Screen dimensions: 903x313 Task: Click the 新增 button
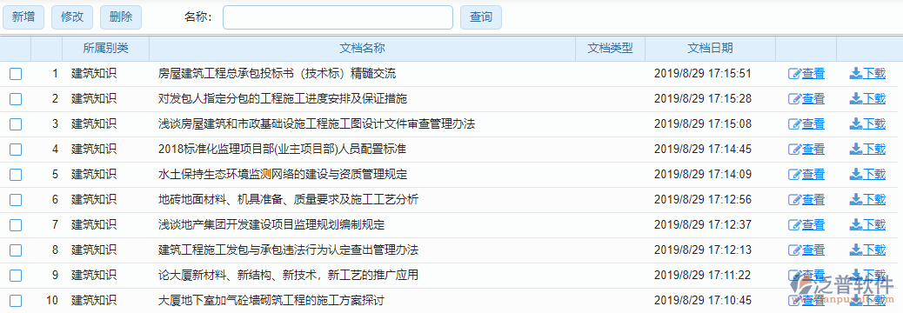[23, 17]
